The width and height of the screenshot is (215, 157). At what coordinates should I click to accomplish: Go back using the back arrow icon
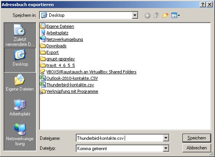coord(147,15)
